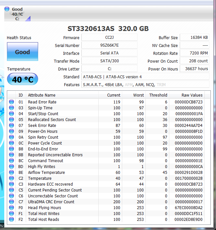Viewport: 216px width, 230px height.
Task: Click status orb for Total Host Reads
Action: (x=11, y=219)
